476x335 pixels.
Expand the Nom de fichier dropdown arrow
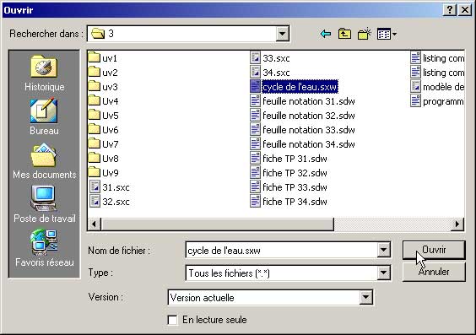click(383, 251)
